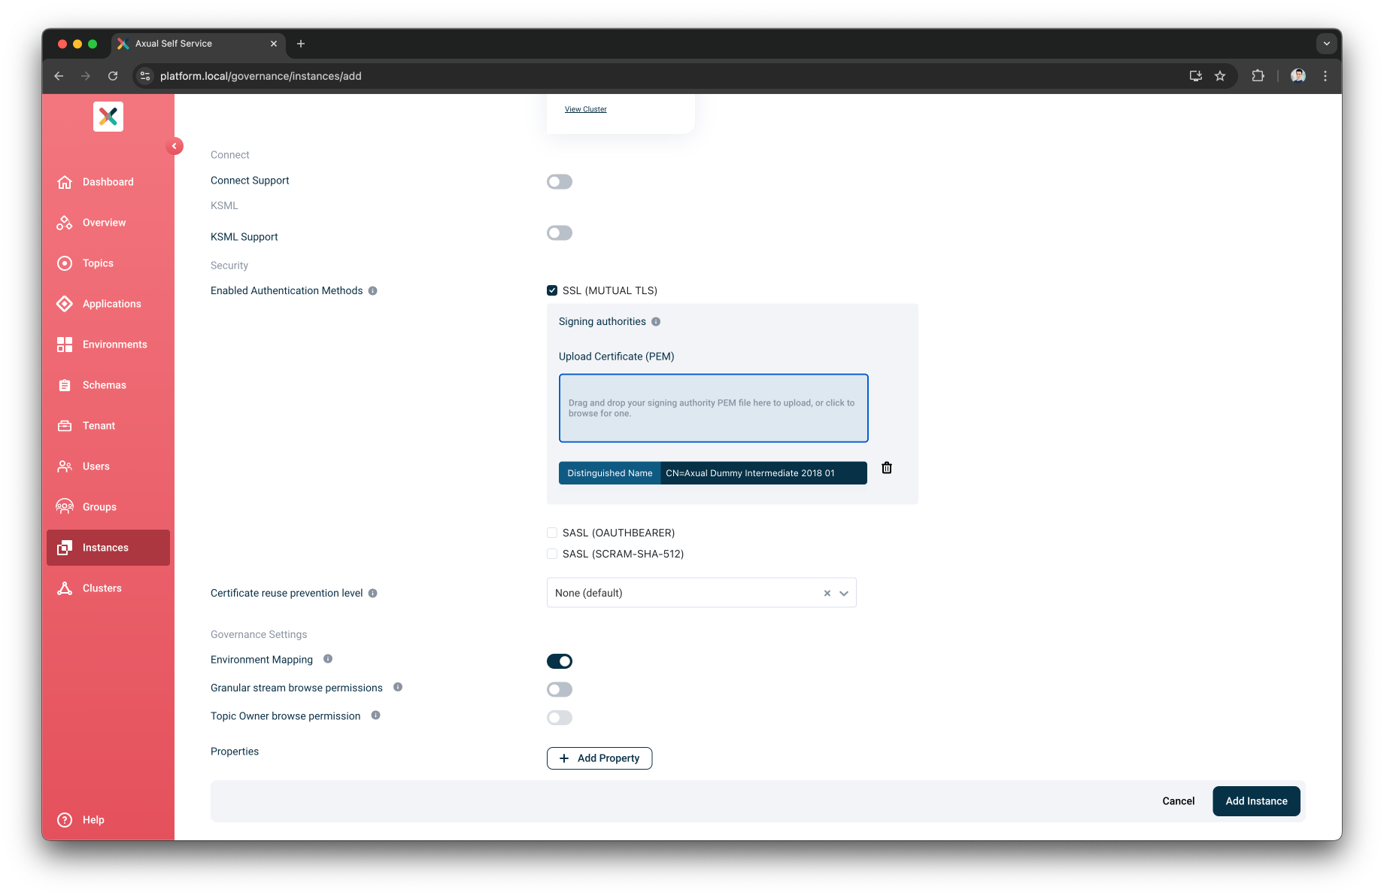Click Cancel button

coord(1178,801)
